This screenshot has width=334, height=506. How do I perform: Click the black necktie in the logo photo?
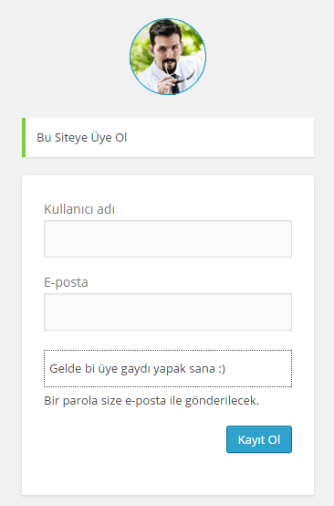tap(174, 85)
